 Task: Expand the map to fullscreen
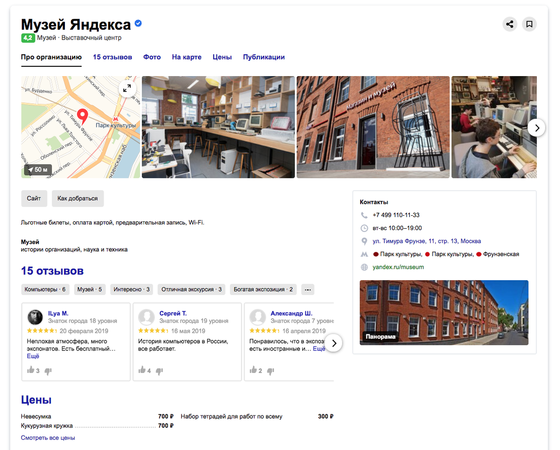click(127, 89)
